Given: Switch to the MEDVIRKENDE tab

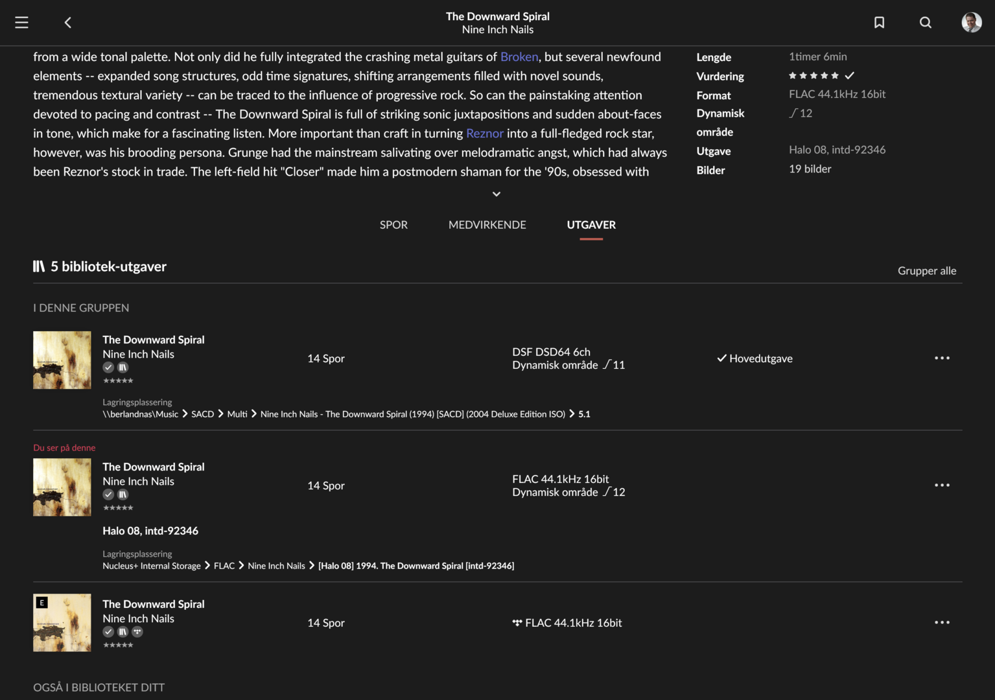Looking at the screenshot, I should pos(487,225).
